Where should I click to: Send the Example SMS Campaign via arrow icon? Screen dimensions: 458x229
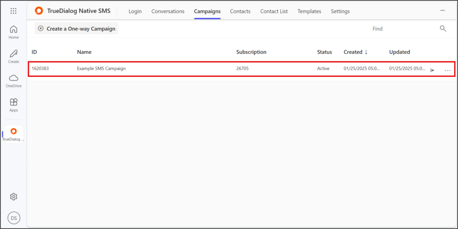tap(432, 70)
